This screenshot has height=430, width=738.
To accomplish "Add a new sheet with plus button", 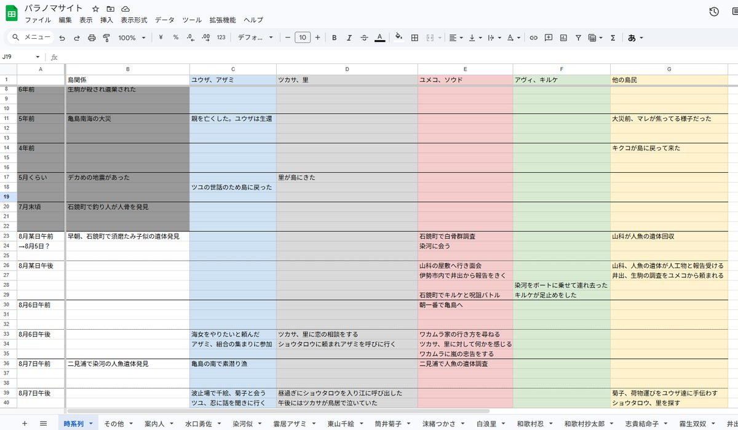I will pos(25,423).
